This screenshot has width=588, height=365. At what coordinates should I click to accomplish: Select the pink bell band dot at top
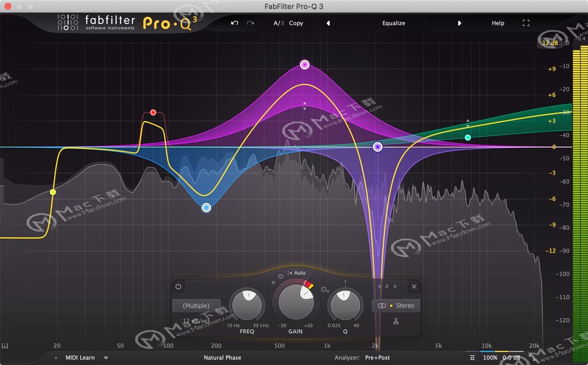coord(305,65)
